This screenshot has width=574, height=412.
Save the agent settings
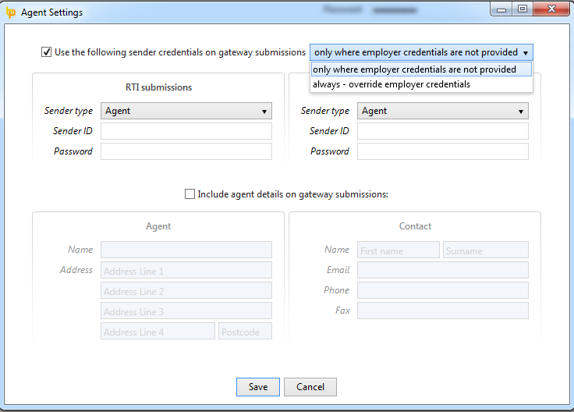tap(258, 387)
